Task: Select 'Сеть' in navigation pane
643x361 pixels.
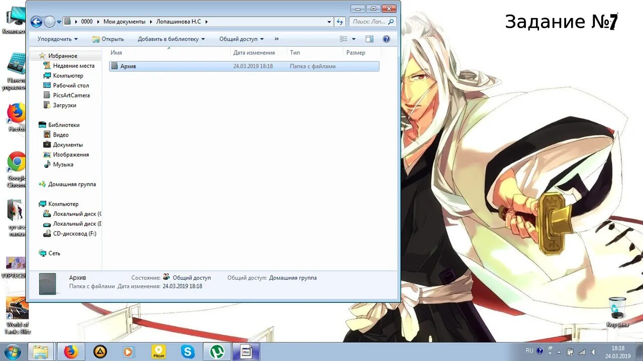Action: pyautogui.click(x=54, y=253)
